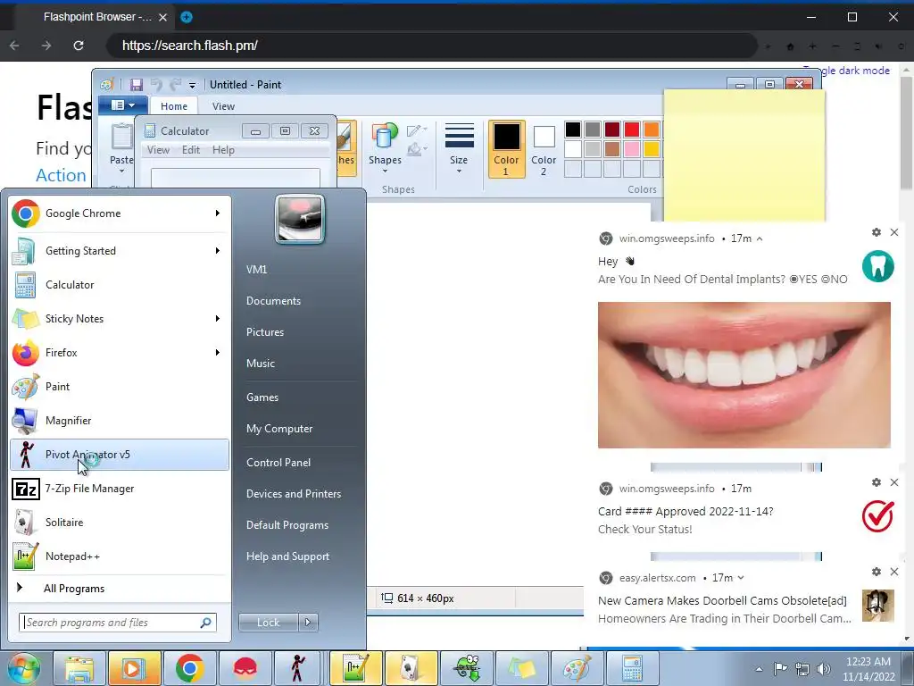Open My Computer from Start menu
914x686 pixels.
click(x=279, y=429)
